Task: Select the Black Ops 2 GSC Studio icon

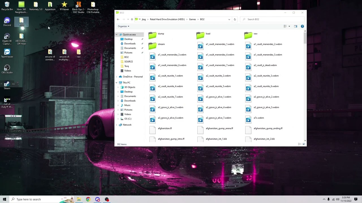Action: [79, 7]
